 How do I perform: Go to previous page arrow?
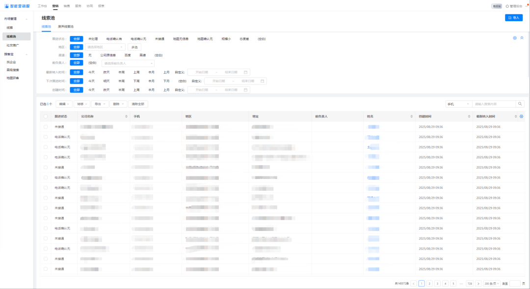[x=413, y=284]
